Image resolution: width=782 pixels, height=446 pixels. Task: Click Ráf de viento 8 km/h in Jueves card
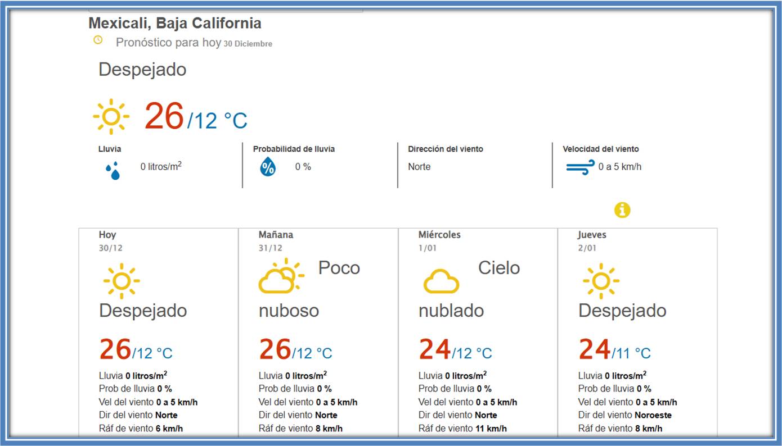pyautogui.click(x=620, y=429)
